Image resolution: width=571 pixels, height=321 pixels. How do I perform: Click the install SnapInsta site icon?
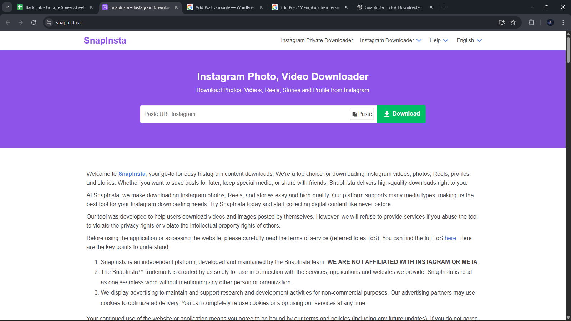[501, 22]
